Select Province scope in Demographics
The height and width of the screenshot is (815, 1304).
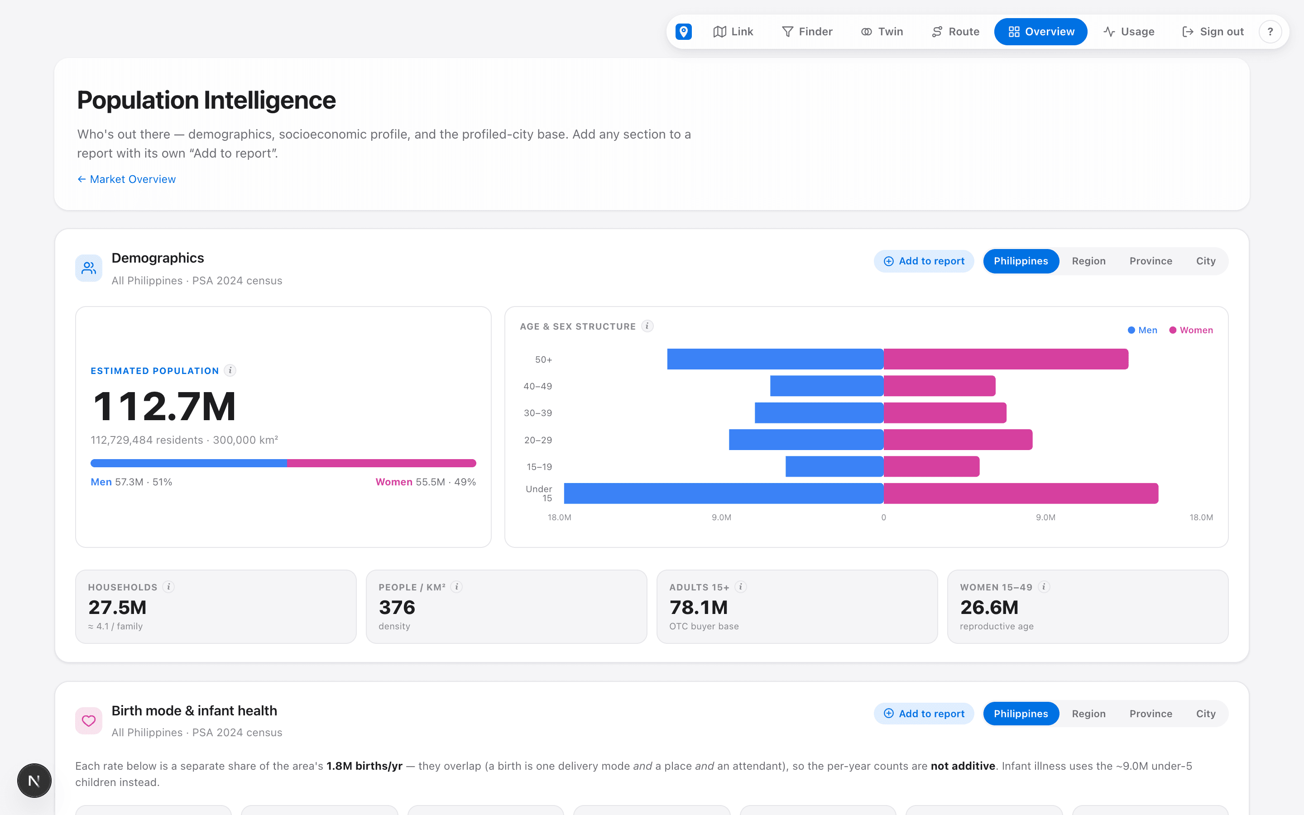[1151, 261]
